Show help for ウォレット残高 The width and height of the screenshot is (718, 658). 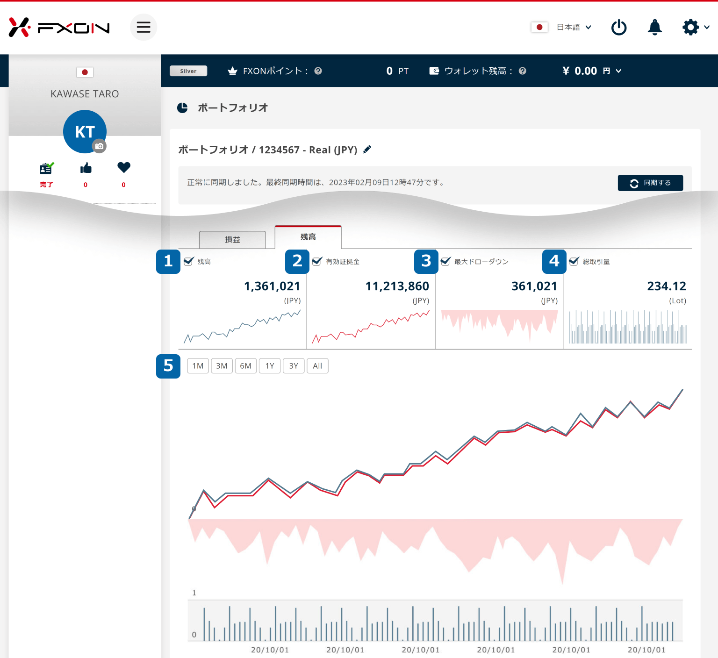[x=523, y=71]
